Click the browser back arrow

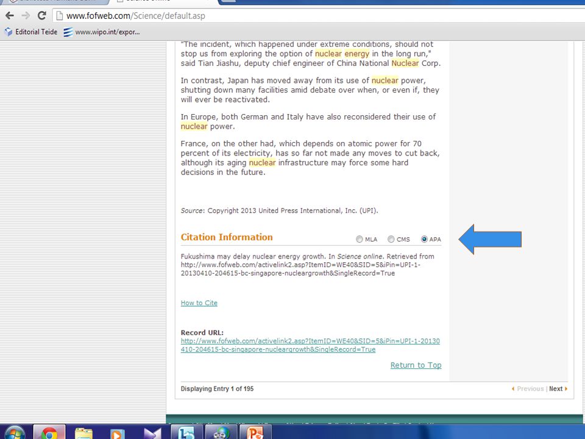point(10,16)
